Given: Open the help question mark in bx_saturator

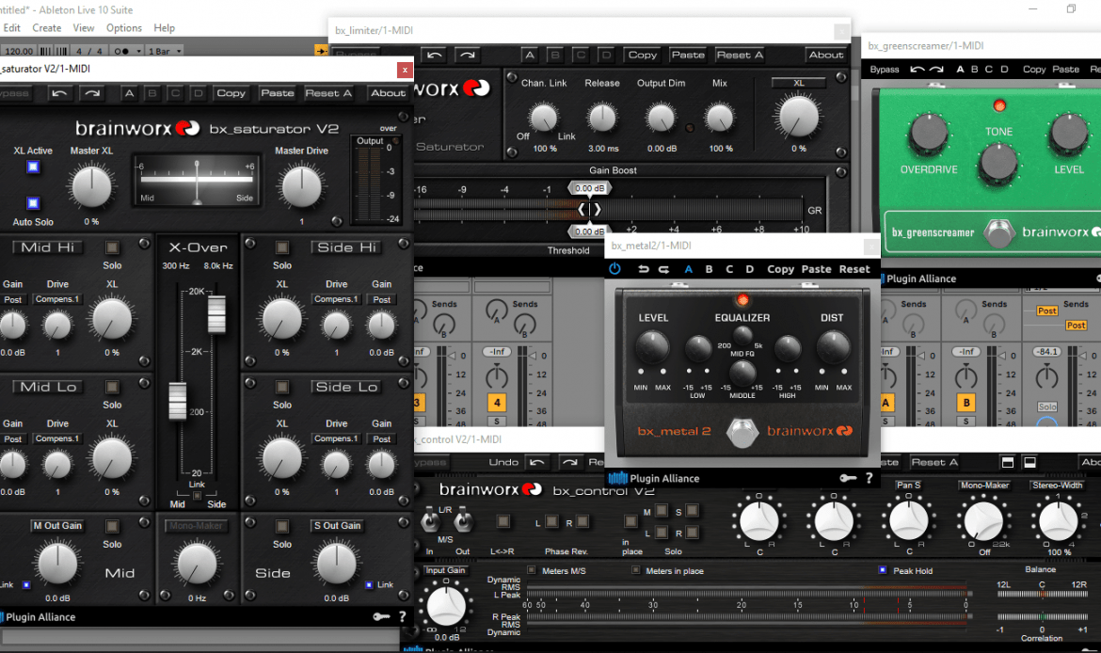Looking at the screenshot, I should click(x=403, y=616).
